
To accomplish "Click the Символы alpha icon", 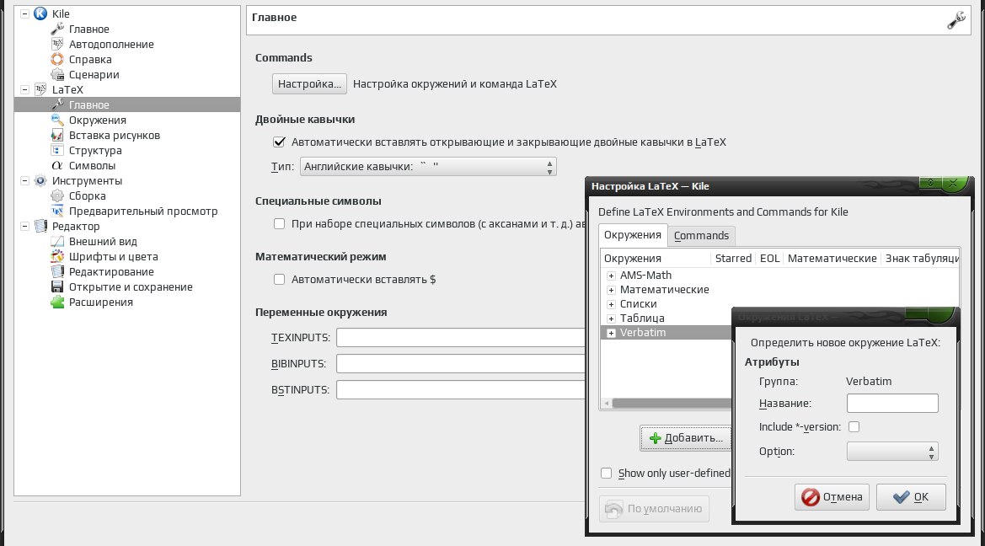I will pyautogui.click(x=57, y=165).
